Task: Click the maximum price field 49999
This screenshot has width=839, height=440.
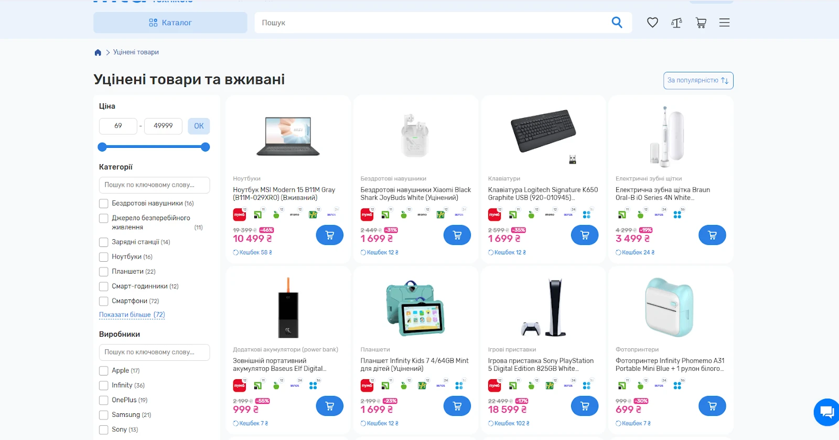Action: [x=163, y=126]
